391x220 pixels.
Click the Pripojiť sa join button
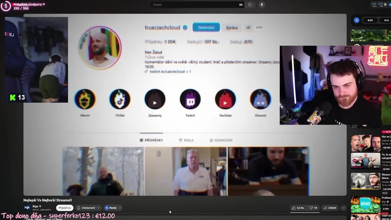pos(65,208)
